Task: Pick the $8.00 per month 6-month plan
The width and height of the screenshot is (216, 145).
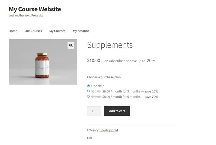Action: click(x=88, y=96)
